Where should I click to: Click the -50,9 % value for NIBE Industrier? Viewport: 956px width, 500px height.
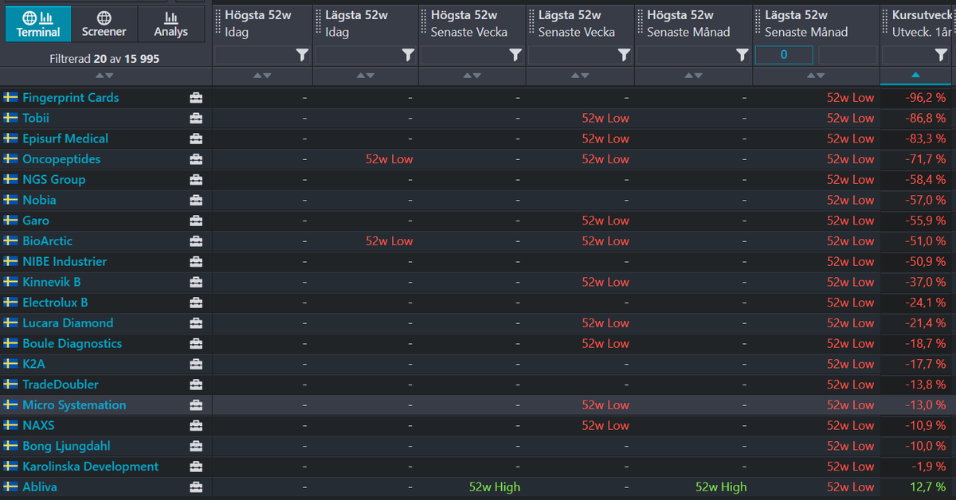tap(926, 262)
